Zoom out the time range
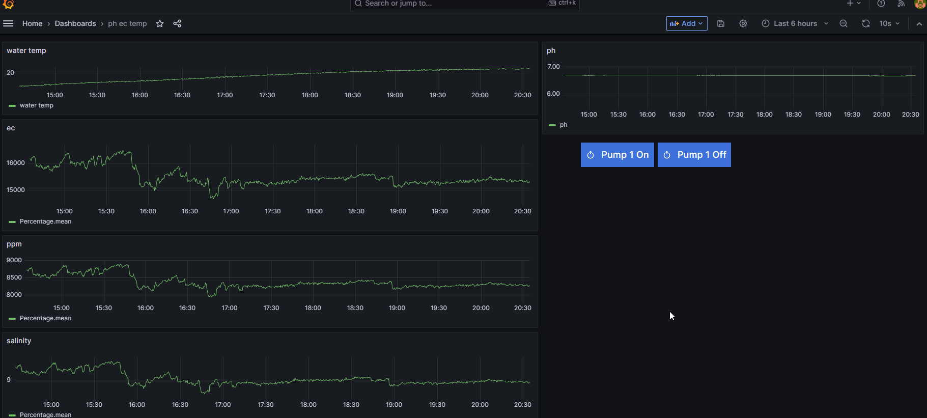Screen dimensions: 927x418 [x=844, y=23]
